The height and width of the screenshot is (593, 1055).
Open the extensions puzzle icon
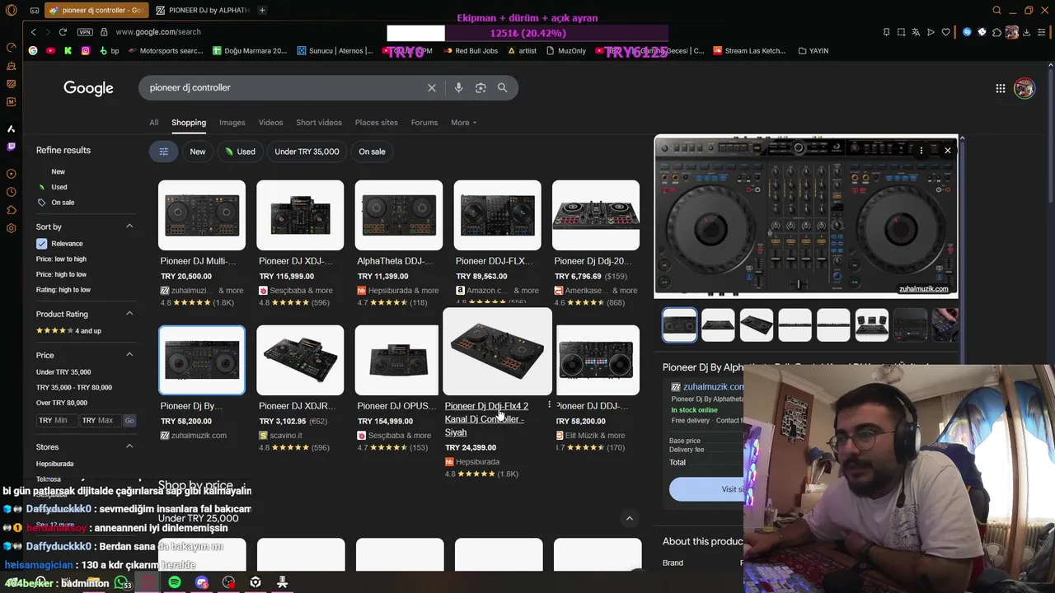pyautogui.click(x=996, y=32)
